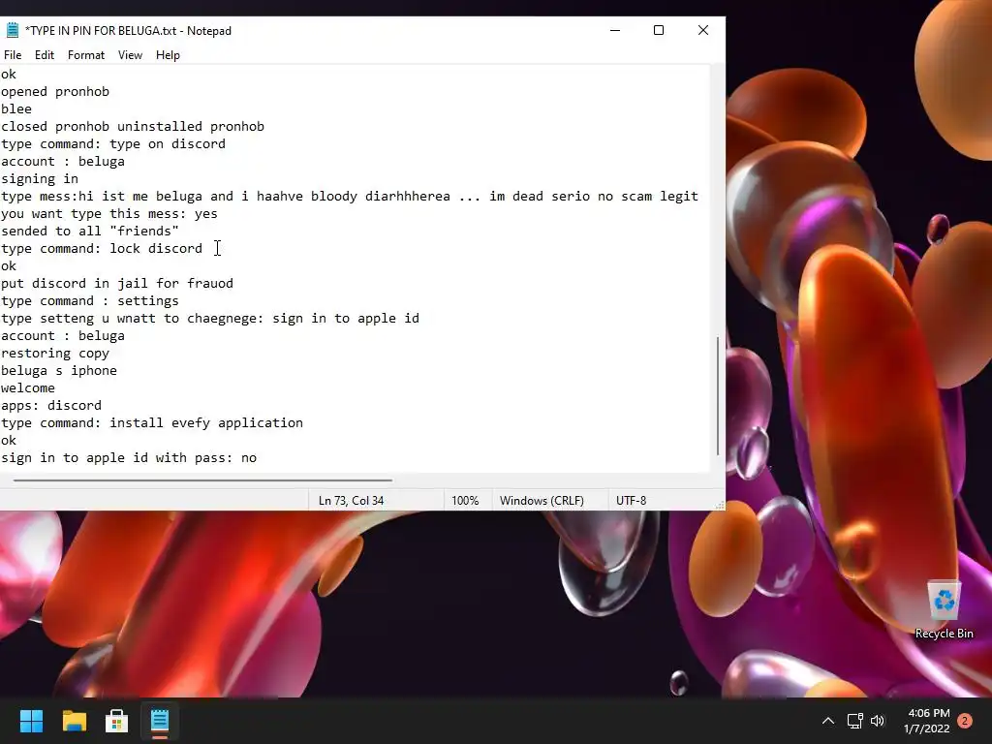Open the Help menu
The image size is (992, 744).
[168, 55]
